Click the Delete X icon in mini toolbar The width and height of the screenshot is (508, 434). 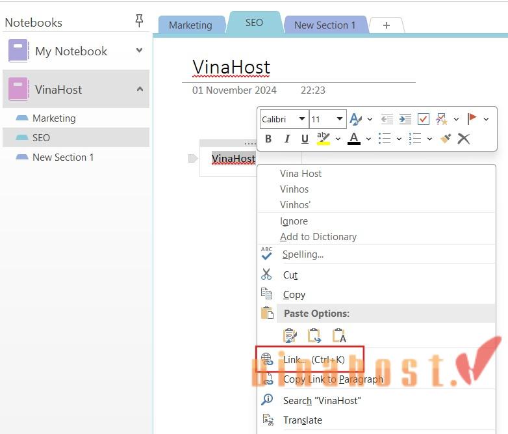464,139
